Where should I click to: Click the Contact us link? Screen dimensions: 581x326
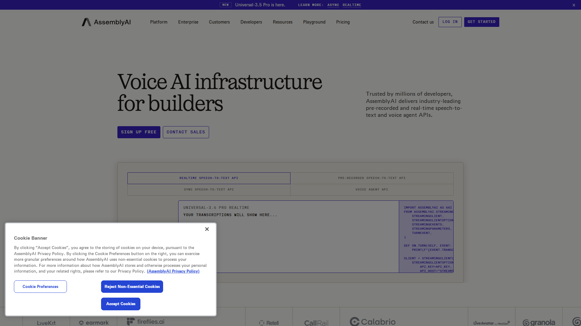[x=423, y=22]
